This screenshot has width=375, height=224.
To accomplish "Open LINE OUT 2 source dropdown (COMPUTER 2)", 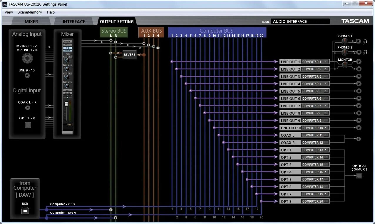I will [x=315, y=69].
